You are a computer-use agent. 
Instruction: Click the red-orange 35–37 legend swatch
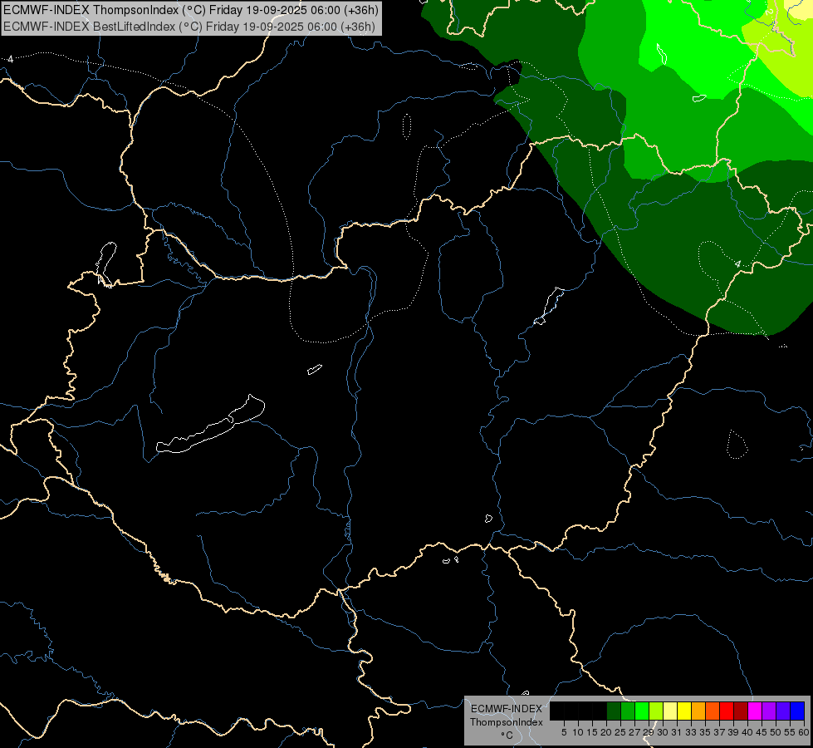point(713,711)
